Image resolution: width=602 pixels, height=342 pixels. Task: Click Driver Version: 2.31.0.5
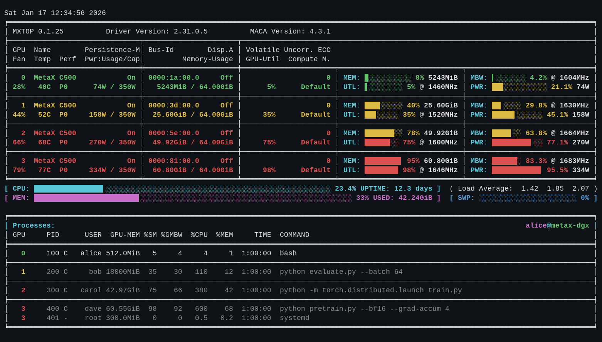[x=157, y=32]
